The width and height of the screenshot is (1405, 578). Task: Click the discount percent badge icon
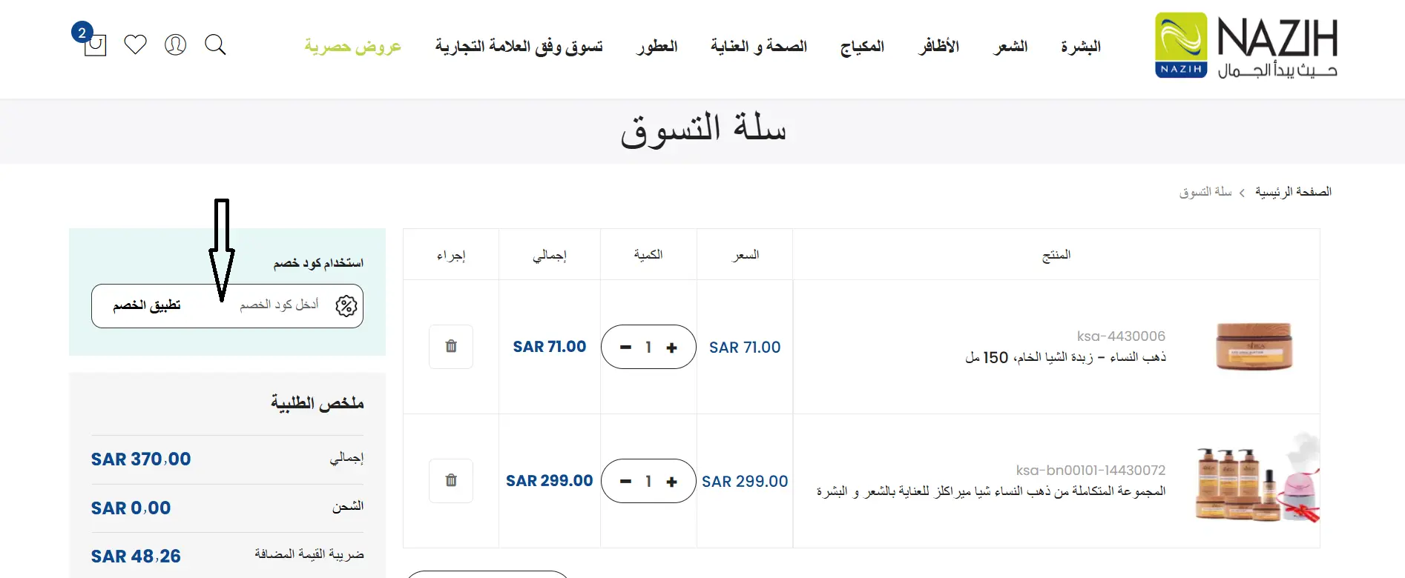click(x=346, y=305)
